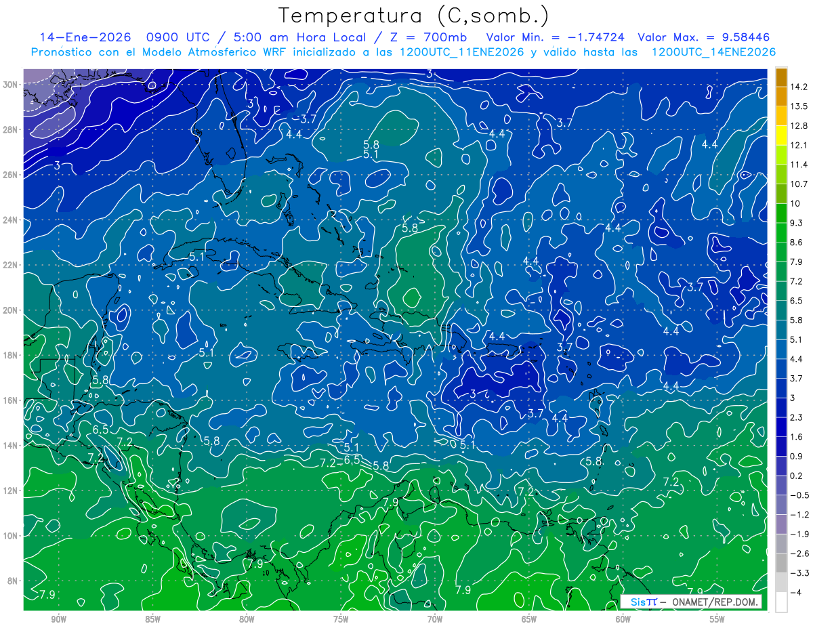This screenshot has width=813, height=628.
Task: Click the 55W longitude axis label
Action: point(717,619)
